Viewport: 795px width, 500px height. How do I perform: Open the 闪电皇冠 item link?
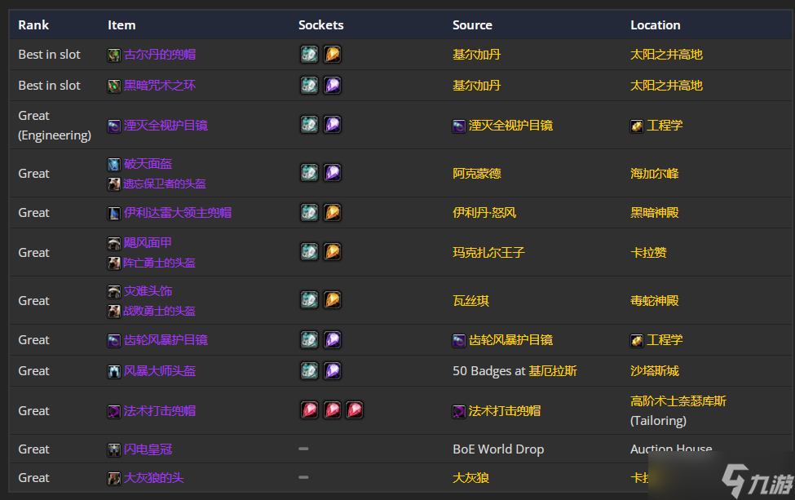(148, 449)
